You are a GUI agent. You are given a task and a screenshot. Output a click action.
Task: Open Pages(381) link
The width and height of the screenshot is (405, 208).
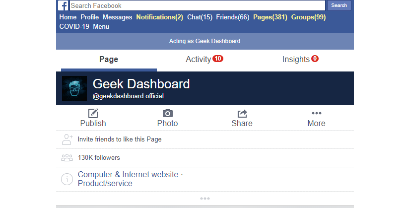[x=270, y=17]
